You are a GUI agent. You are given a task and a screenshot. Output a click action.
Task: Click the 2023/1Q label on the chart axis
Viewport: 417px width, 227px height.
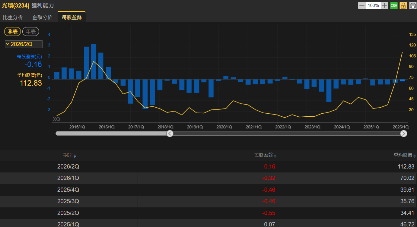(313, 127)
